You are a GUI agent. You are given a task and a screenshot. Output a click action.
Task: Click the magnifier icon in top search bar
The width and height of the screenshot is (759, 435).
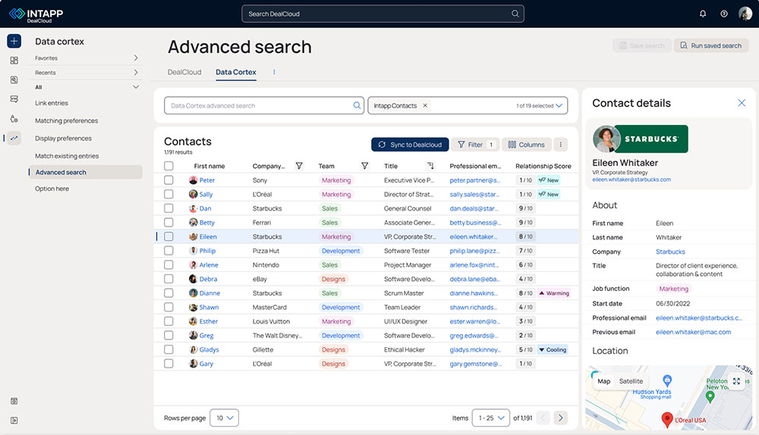click(515, 14)
